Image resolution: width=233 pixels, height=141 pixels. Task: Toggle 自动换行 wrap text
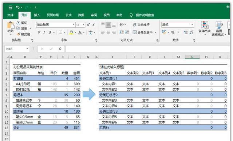click(x=141, y=25)
